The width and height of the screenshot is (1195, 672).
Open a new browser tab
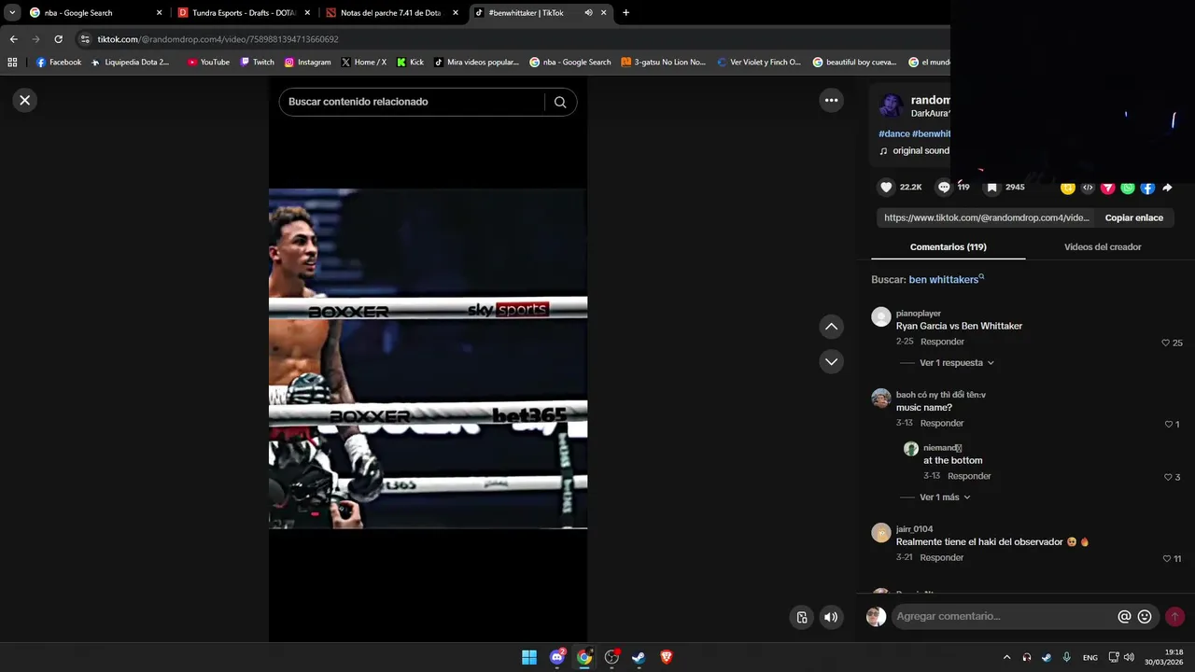coord(626,13)
